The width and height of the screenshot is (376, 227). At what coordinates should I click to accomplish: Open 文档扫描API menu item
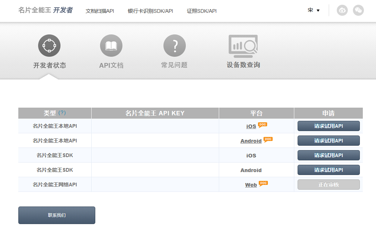coord(100,11)
